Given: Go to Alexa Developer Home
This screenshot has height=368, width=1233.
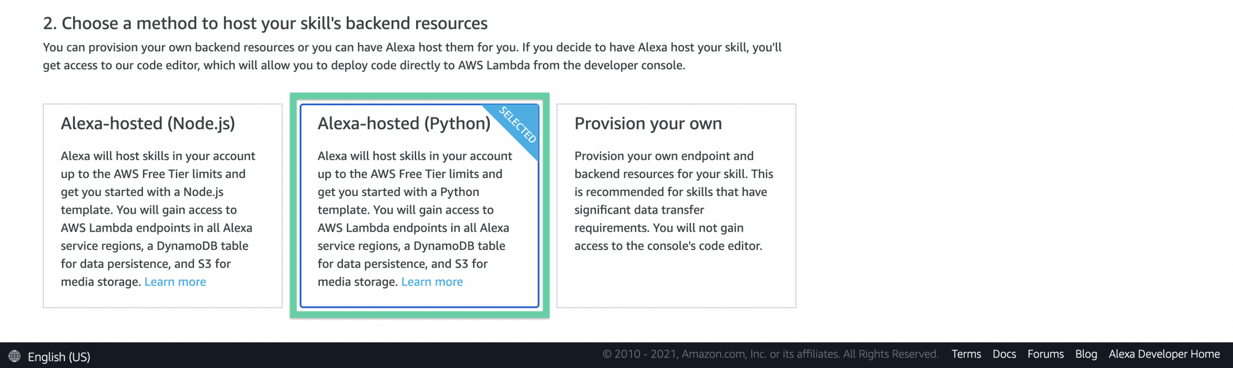Looking at the screenshot, I should [x=1164, y=354].
